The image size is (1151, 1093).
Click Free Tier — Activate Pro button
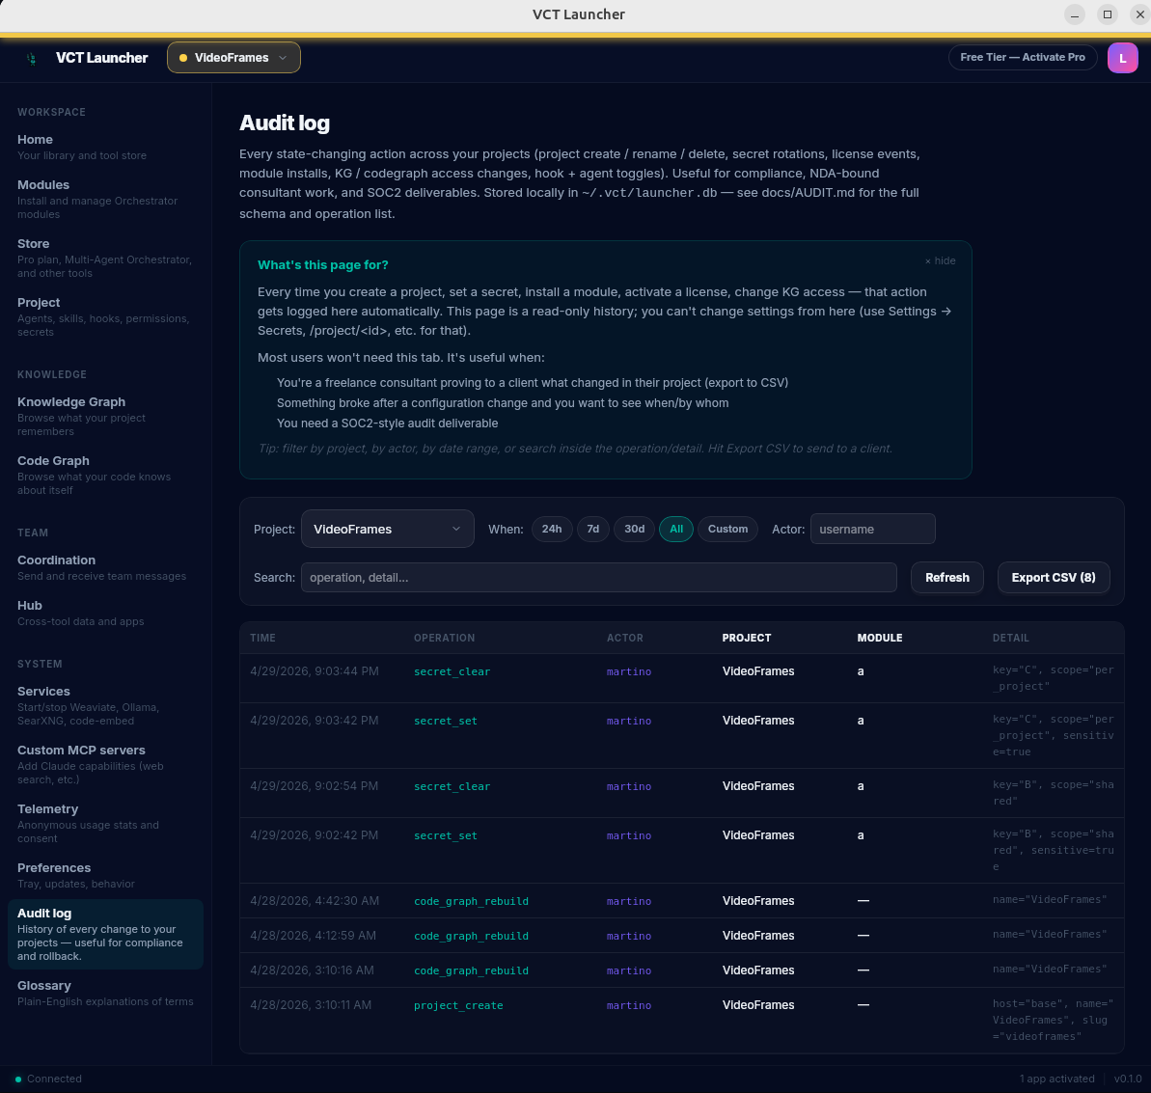pyautogui.click(x=1023, y=57)
